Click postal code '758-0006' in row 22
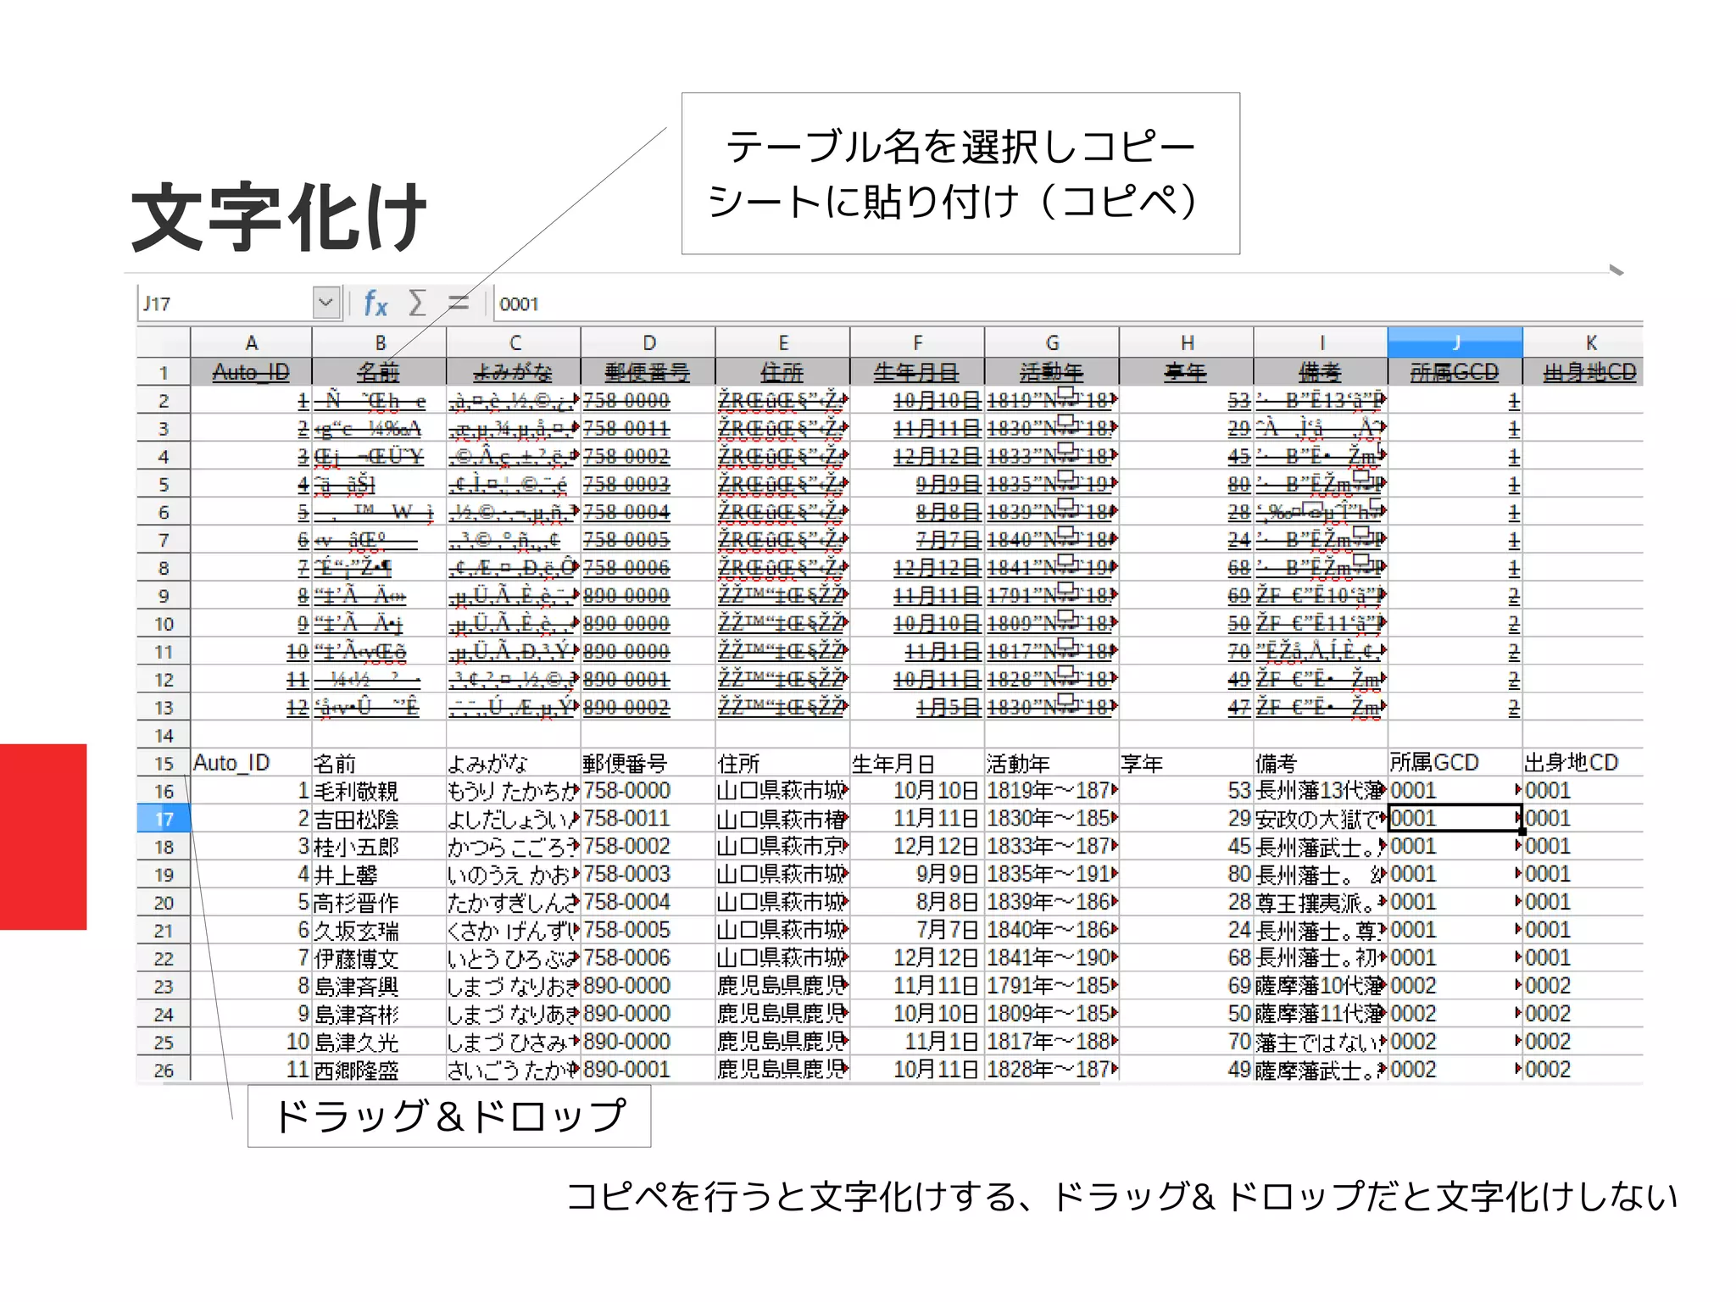This screenshot has height=1302, width=1736. click(648, 959)
